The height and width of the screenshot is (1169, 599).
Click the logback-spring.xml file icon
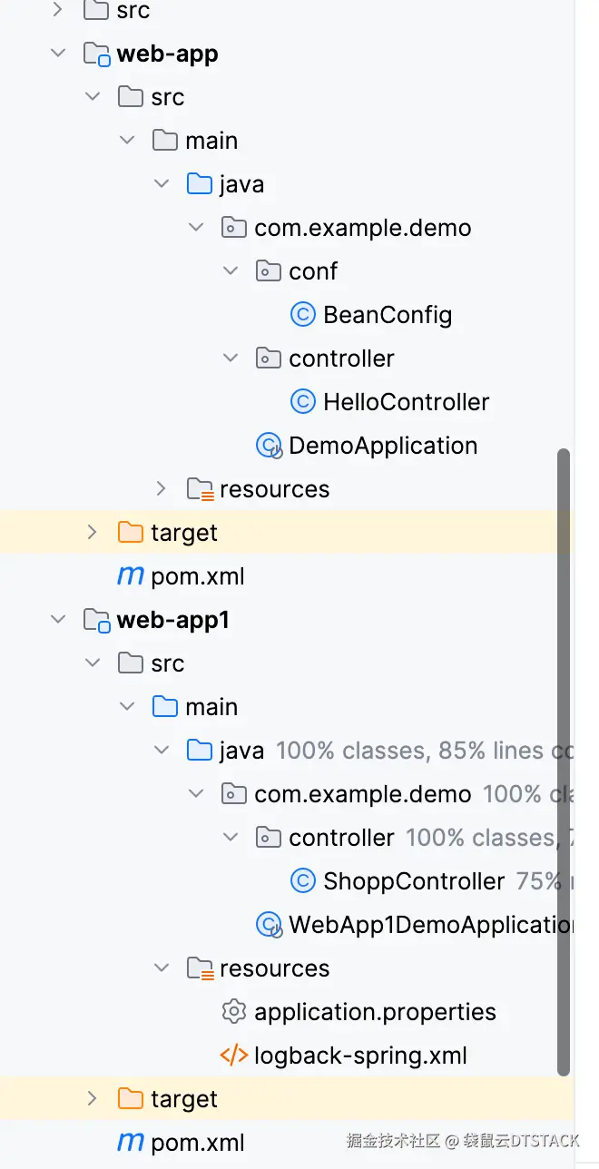233,1056
